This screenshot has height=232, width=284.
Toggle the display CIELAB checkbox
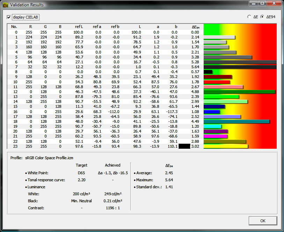click(9, 17)
